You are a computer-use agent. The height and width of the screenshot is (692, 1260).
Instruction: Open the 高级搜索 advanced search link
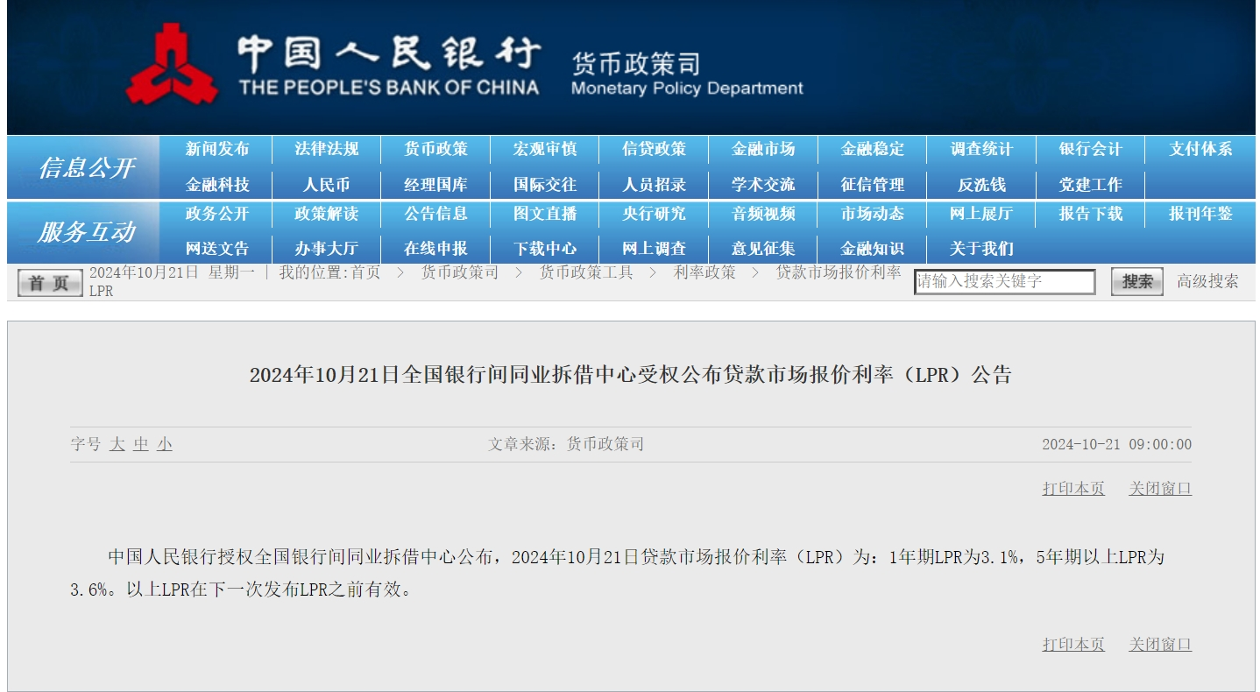(1207, 281)
